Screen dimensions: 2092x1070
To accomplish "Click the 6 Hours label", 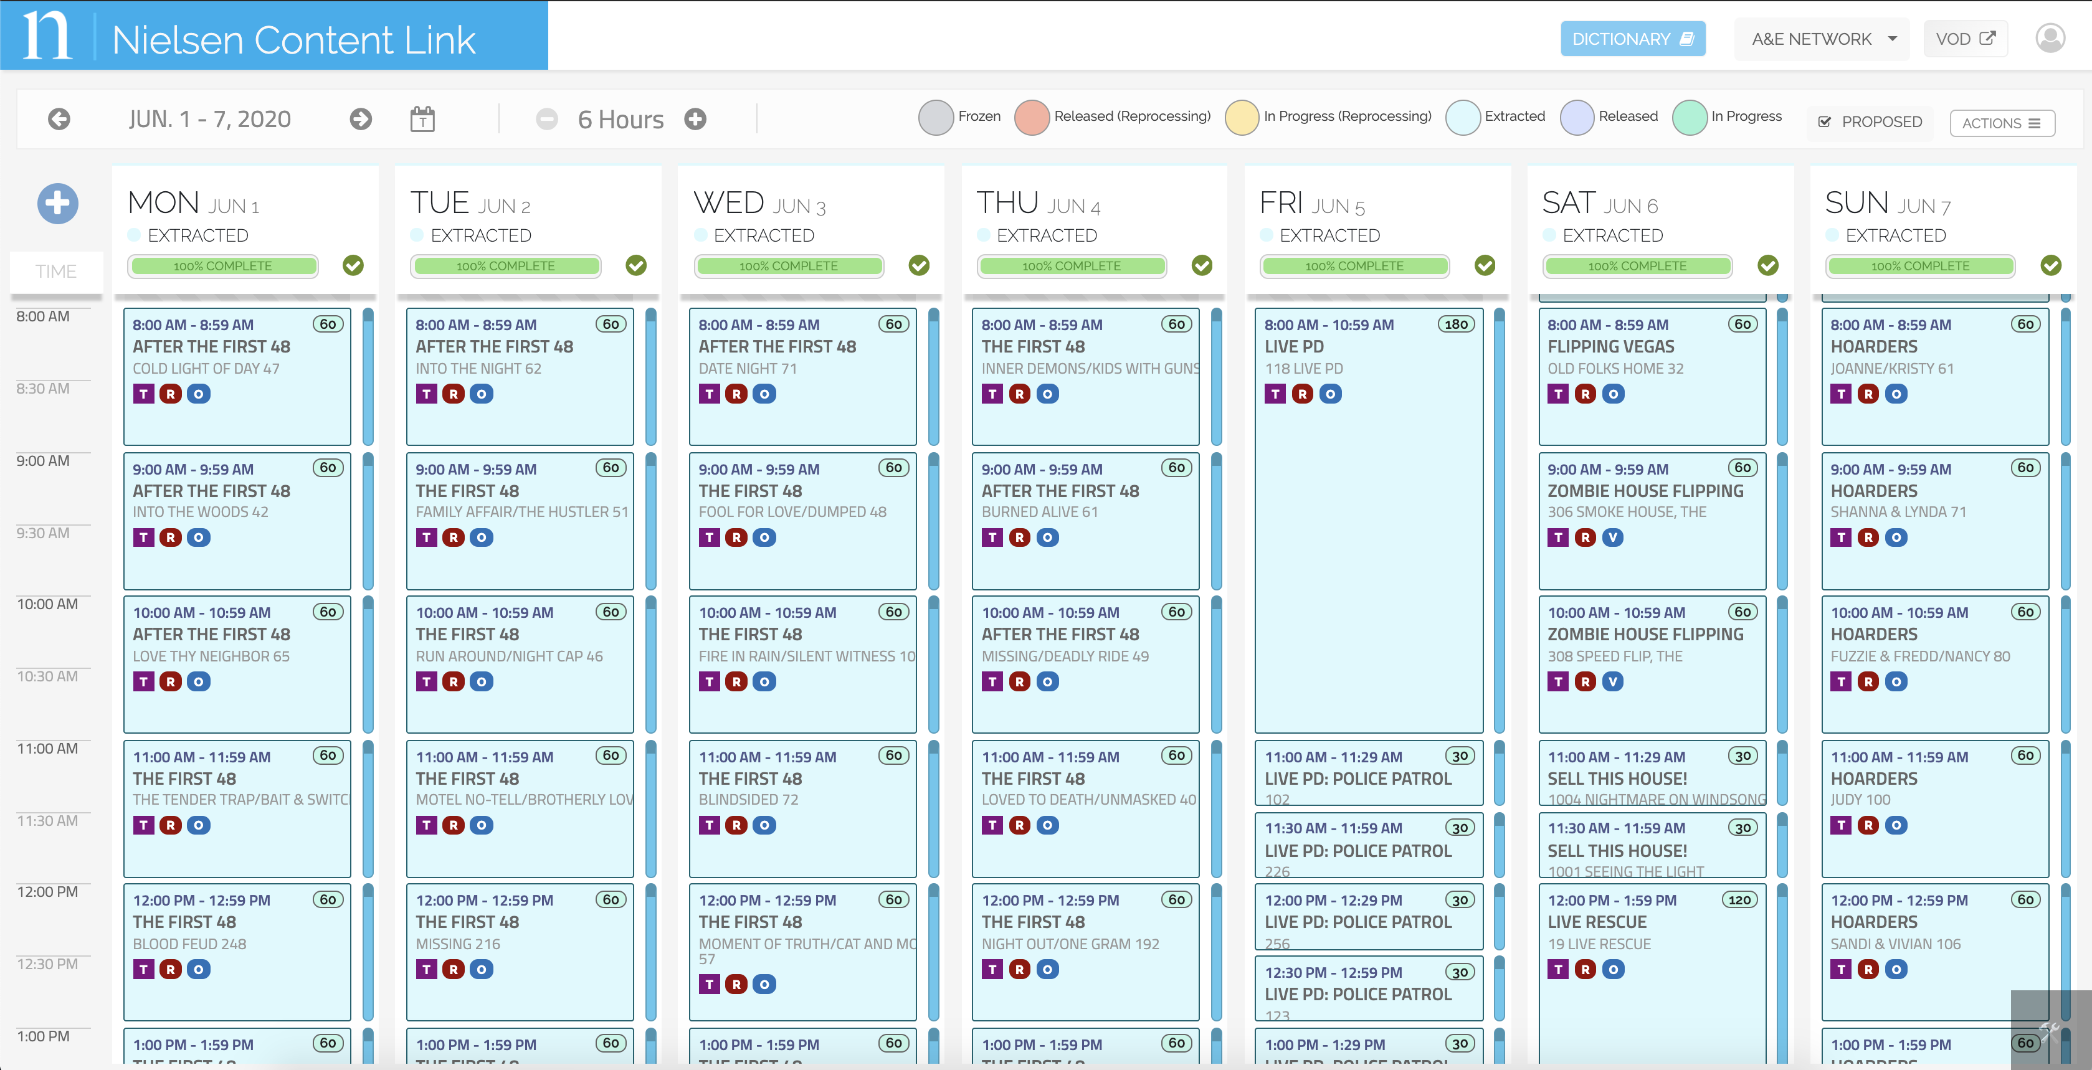I will [620, 120].
